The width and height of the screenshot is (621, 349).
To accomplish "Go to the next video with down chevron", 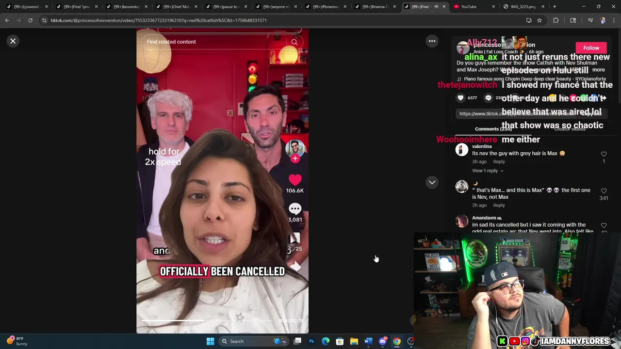I will coord(432,182).
